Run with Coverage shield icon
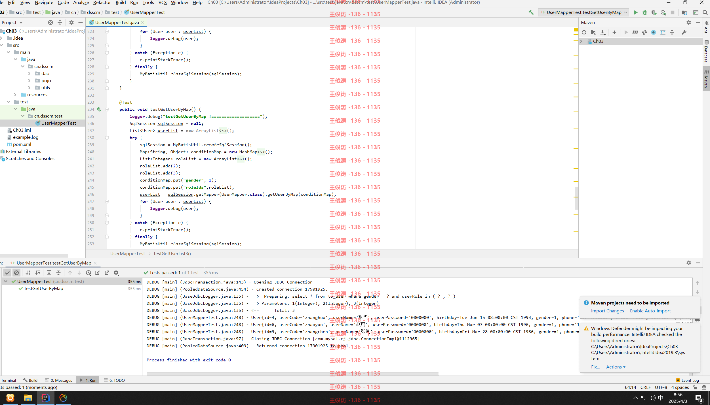The width and height of the screenshot is (710, 405). 654,12
